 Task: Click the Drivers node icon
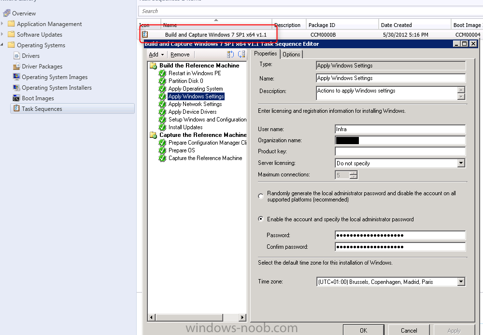tap(16, 55)
